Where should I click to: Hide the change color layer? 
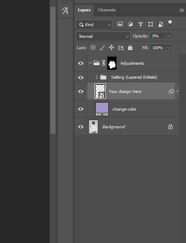tap(80, 109)
